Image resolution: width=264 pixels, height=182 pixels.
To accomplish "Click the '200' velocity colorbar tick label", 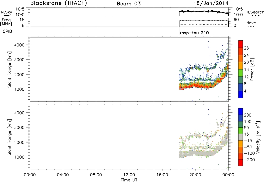I will (x=248, y=115).
